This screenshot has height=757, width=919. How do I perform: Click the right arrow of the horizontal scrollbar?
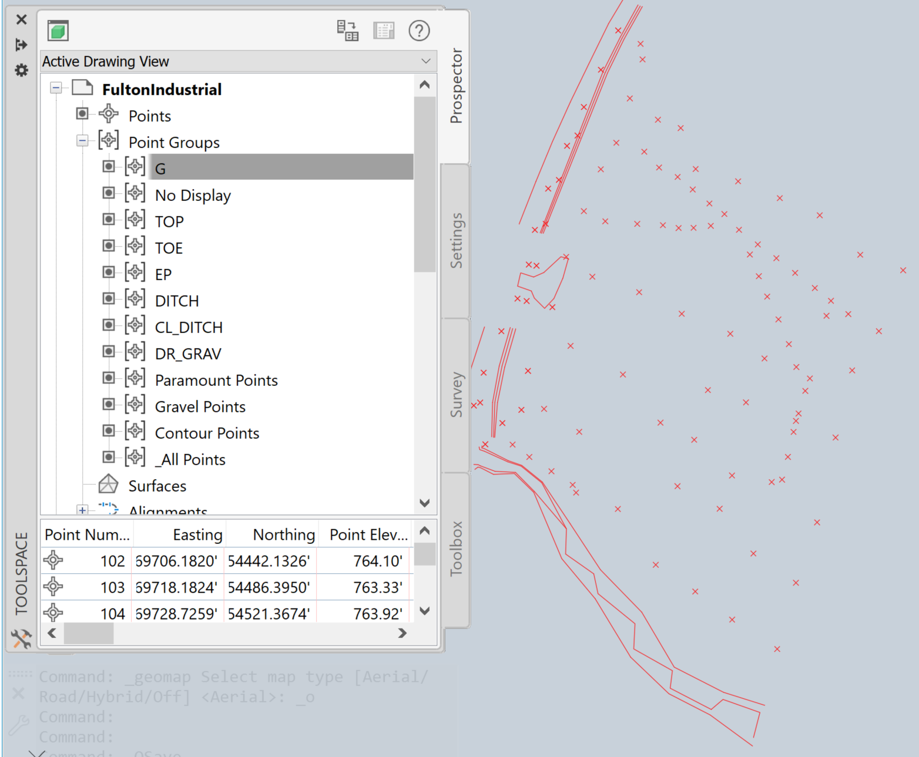pyautogui.click(x=403, y=633)
